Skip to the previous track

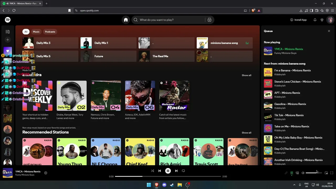(160, 171)
